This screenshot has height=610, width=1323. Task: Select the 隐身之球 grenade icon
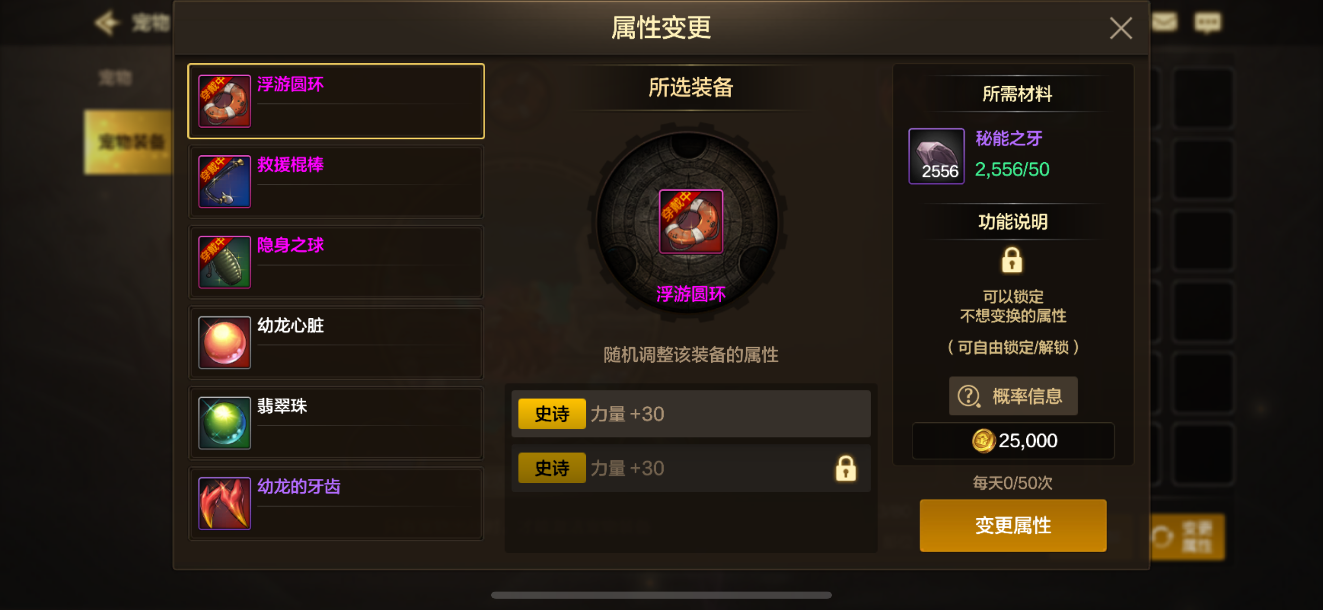click(x=224, y=262)
